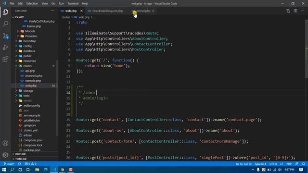
Task: Open api.php in the explorer
Action: (30, 71)
